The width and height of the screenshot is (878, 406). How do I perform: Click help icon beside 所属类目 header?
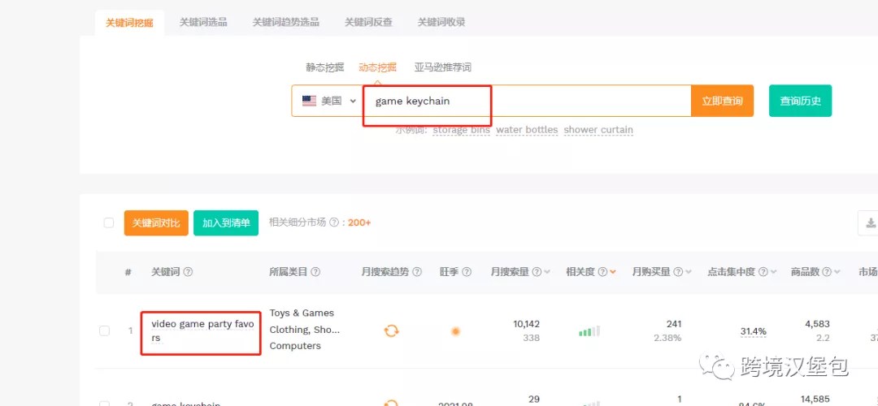(315, 272)
